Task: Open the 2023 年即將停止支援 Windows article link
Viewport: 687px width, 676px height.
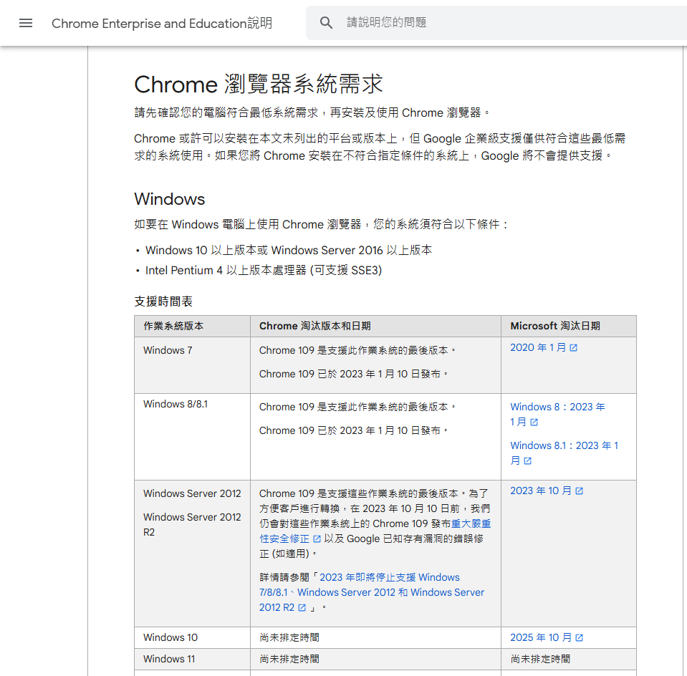Action: pyautogui.click(x=389, y=577)
